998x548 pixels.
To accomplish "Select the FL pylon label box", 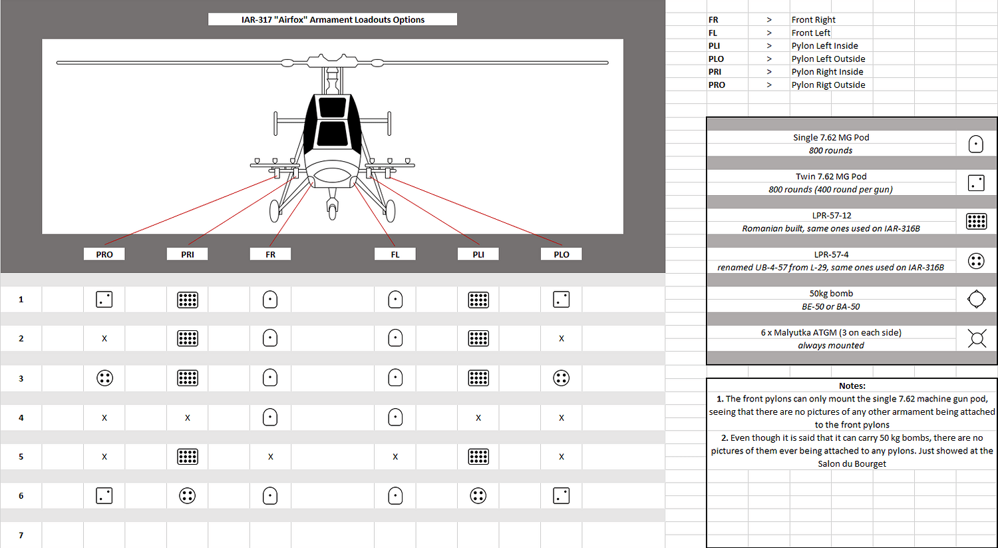I will tap(395, 254).
